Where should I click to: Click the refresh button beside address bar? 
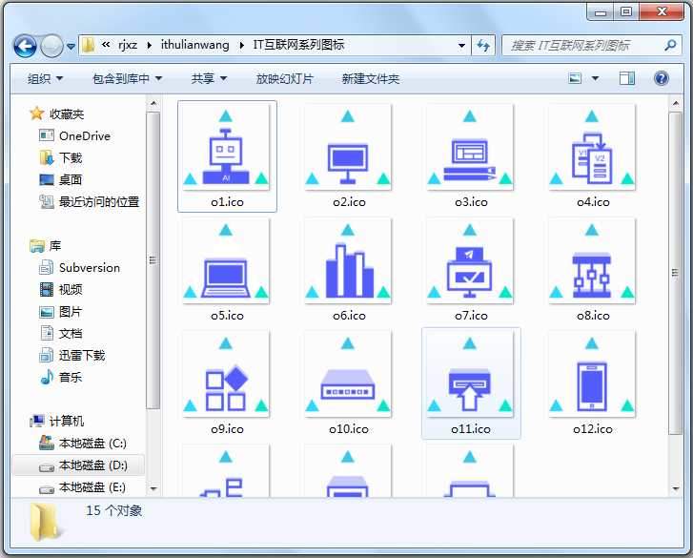[483, 45]
